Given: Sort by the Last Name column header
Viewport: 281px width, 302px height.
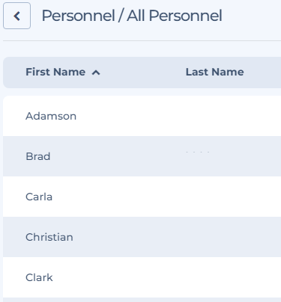Looking at the screenshot, I should tap(214, 72).
